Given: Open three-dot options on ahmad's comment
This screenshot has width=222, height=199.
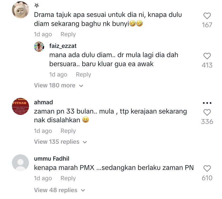Looking at the screenshot, I should tap(207, 103).
